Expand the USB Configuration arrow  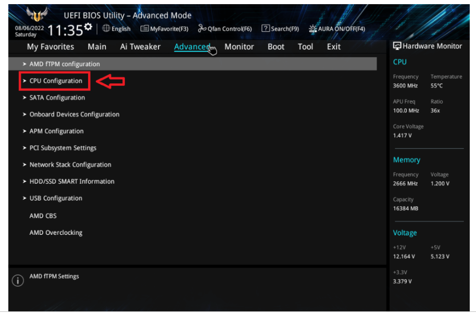coord(24,198)
